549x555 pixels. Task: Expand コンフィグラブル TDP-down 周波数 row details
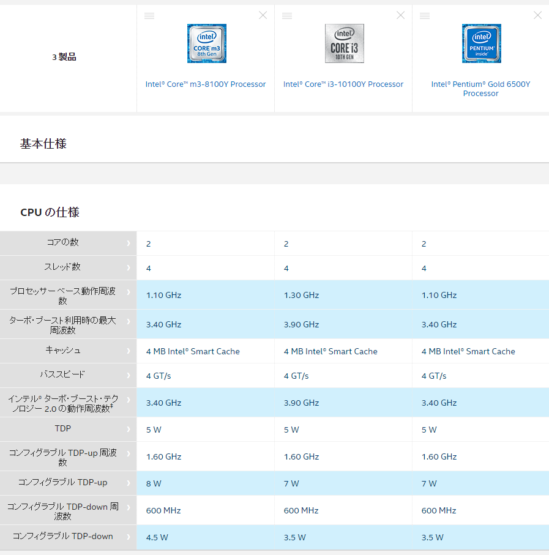click(x=129, y=507)
